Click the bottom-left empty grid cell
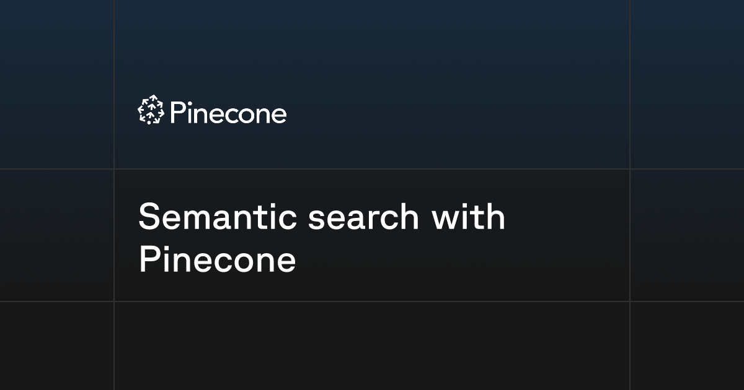 click(56, 346)
